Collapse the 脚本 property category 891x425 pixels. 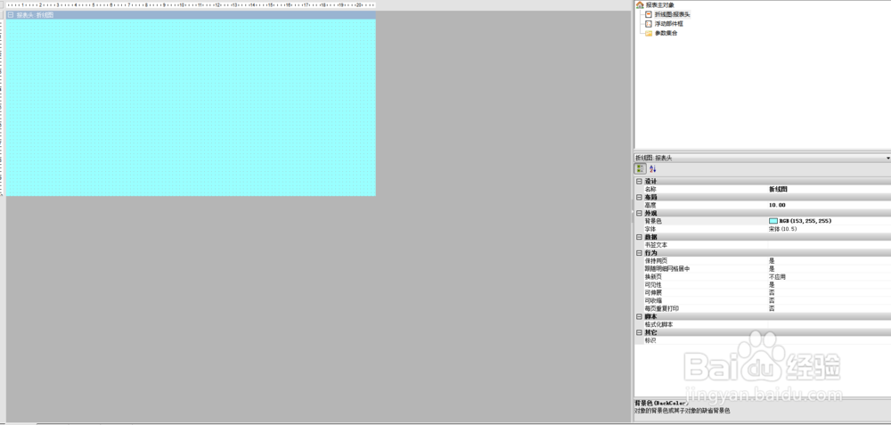[x=639, y=316]
